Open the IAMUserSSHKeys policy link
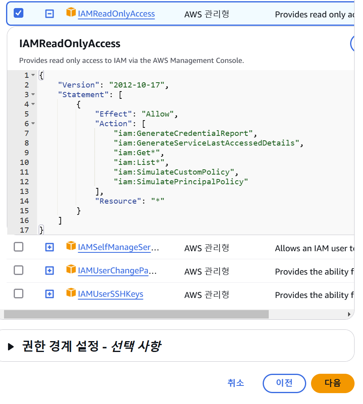The height and width of the screenshot is (404, 363). click(111, 294)
